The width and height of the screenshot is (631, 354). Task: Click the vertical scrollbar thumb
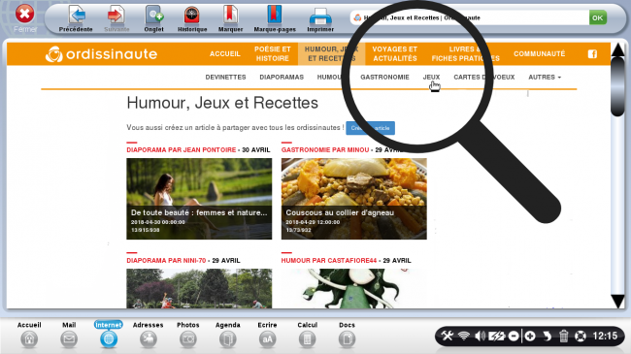(x=617, y=86)
